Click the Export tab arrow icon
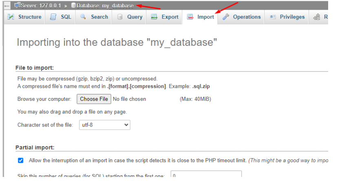Image resolution: width=342 pixels, height=181 pixels. (154, 17)
